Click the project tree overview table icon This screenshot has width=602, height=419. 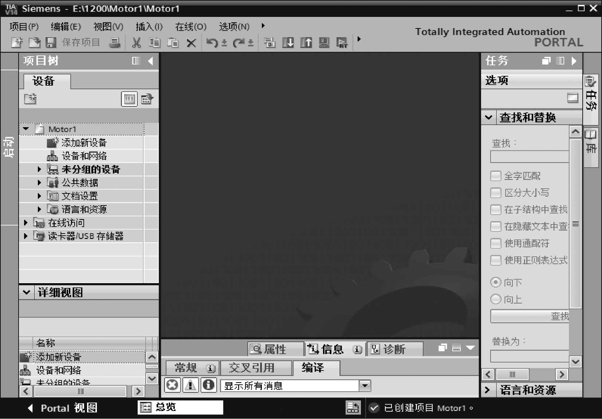point(129,99)
